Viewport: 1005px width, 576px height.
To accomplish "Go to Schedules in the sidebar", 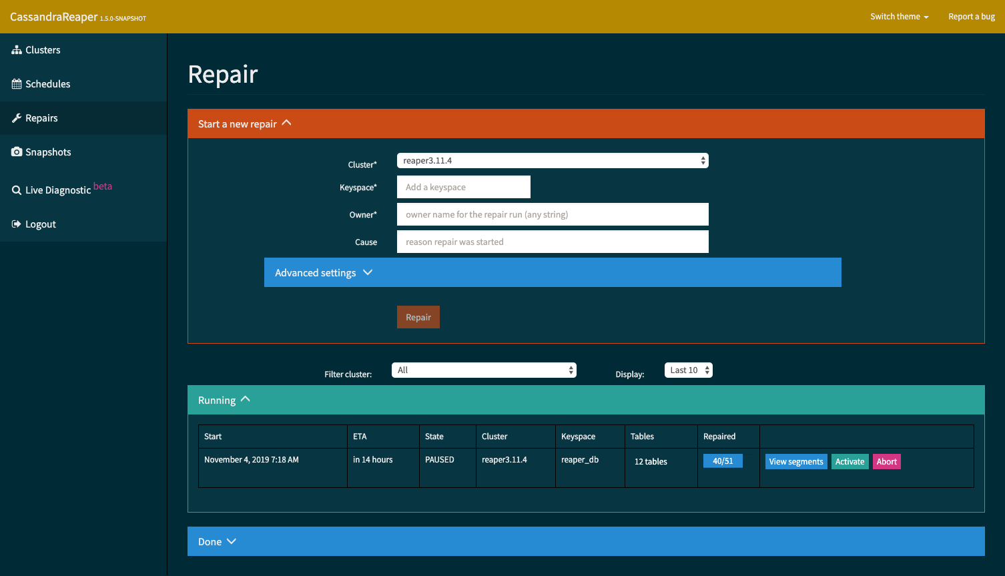I will coord(83,84).
